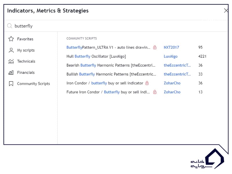Click the My scripts person icon

click(11, 50)
